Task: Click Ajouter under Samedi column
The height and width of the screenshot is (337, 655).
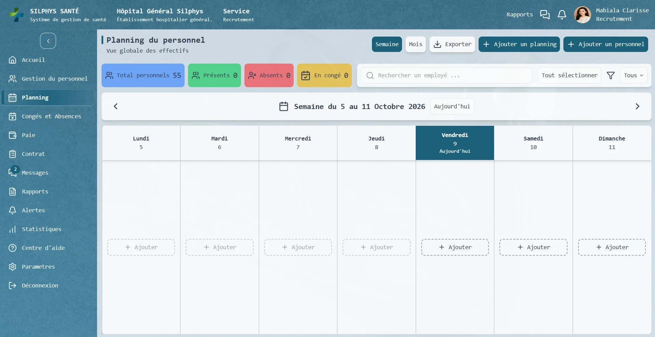Action: point(533,247)
